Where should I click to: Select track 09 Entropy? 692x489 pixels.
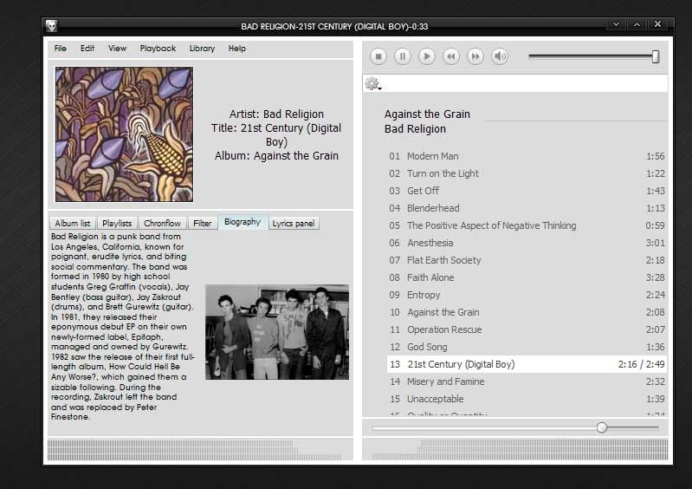(x=527, y=295)
